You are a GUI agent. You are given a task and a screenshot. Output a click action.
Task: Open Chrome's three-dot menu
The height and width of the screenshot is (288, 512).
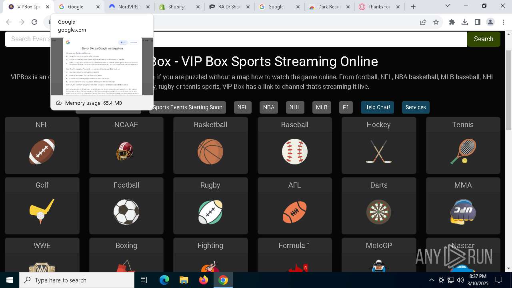point(503,22)
